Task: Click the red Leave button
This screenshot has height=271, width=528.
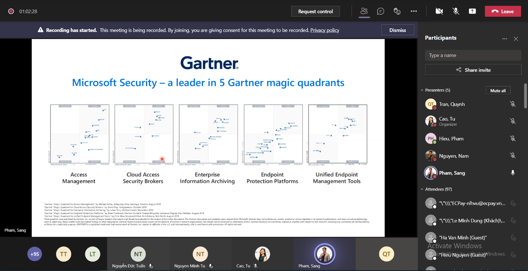Action: click(503, 11)
